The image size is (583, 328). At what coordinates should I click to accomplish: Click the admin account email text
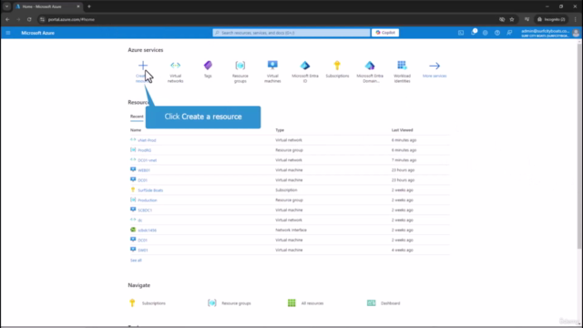point(545,31)
